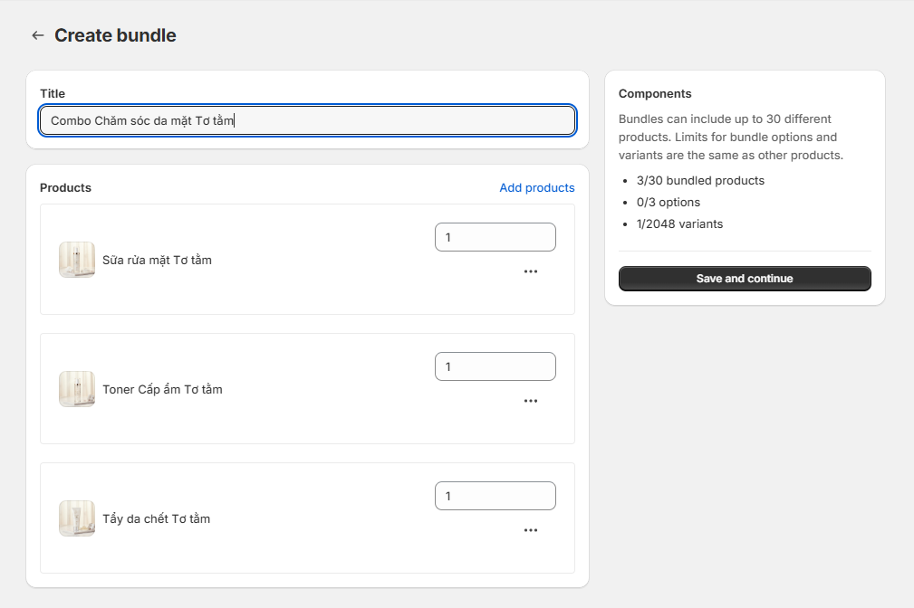Click the Sữa rửa mặt Tơ tằm product name
The image size is (914, 608).
[x=157, y=260]
